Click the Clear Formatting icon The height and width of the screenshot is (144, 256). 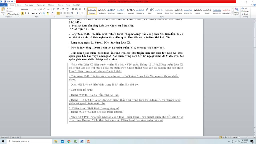pos(54,9)
